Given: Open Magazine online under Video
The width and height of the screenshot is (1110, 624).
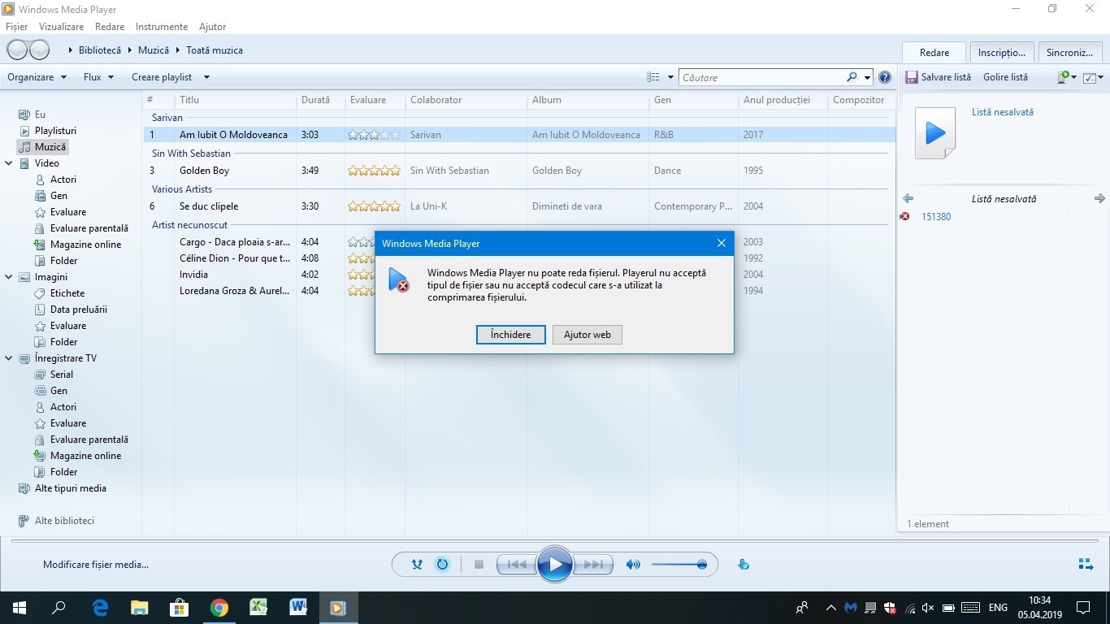Looking at the screenshot, I should 85,245.
